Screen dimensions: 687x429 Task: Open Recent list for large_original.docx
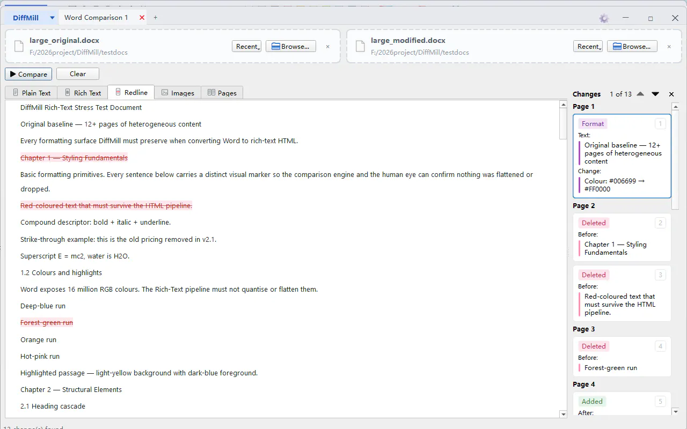pyautogui.click(x=246, y=47)
